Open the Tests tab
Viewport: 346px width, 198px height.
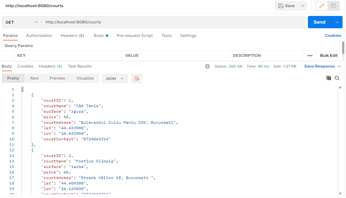pyautogui.click(x=166, y=36)
